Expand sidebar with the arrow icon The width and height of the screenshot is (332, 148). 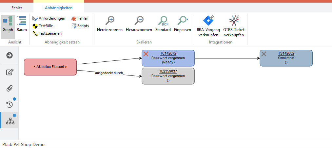tap(10, 55)
